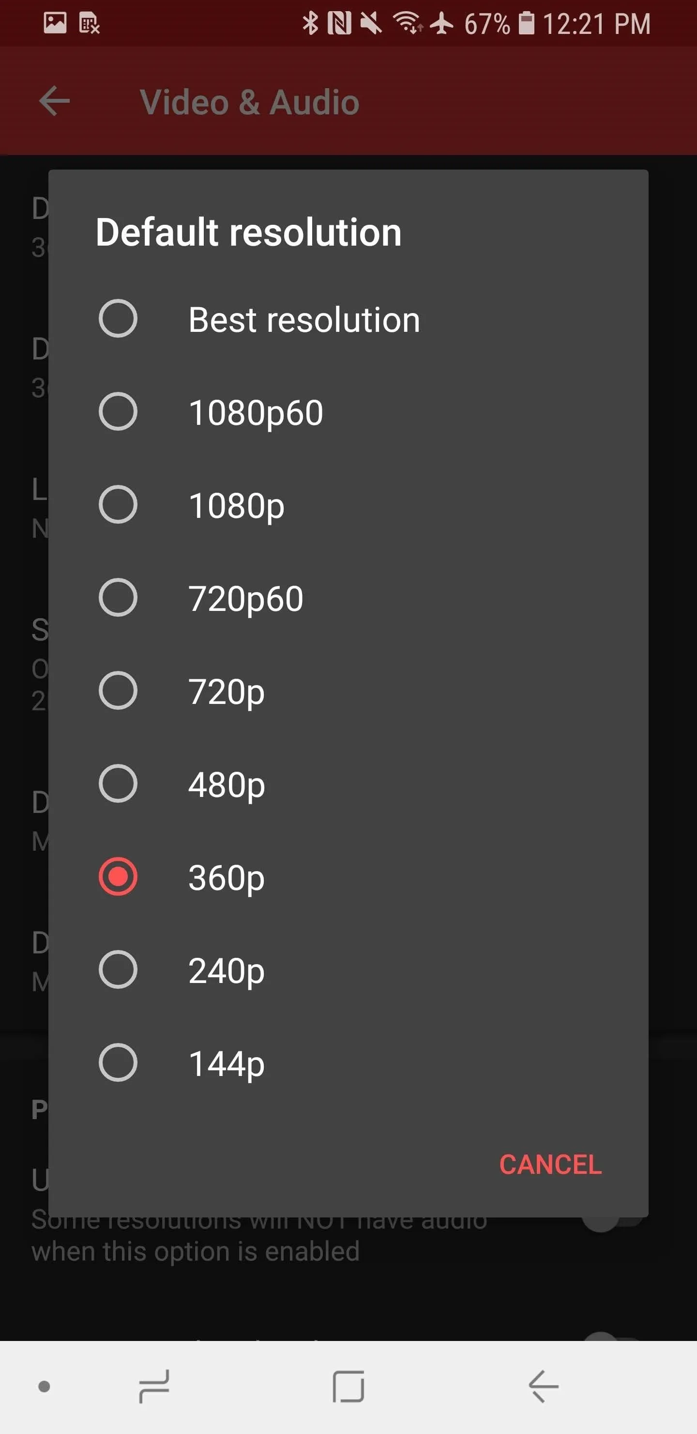Tap the battery indicator icon

(526, 23)
